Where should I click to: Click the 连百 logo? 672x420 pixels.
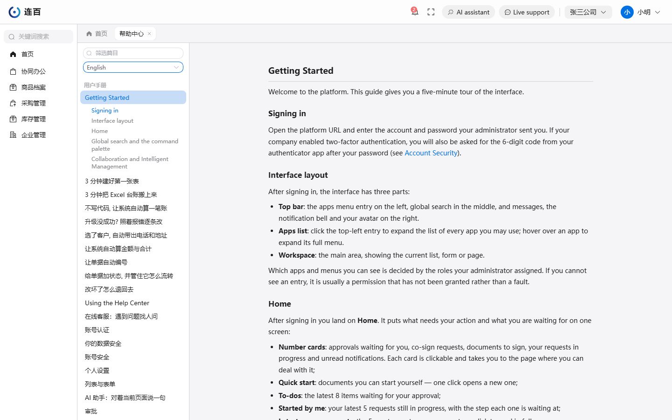[25, 12]
